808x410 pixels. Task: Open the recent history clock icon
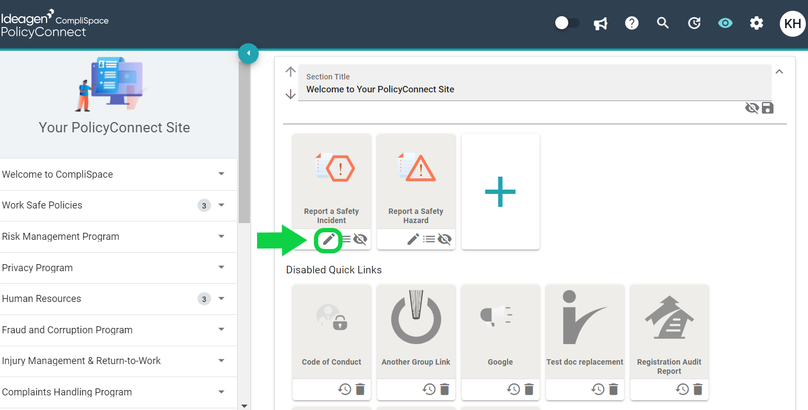click(x=694, y=23)
